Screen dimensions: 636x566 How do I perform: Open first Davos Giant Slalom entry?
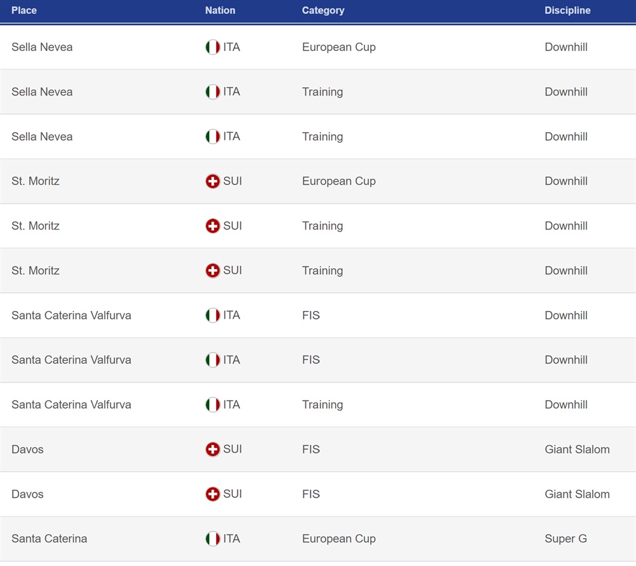point(318,449)
